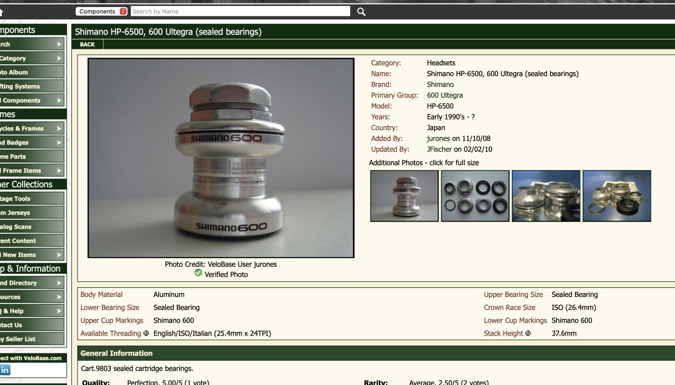
Task: Open the 600 Ultegra primary group link
Action: point(445,95)
